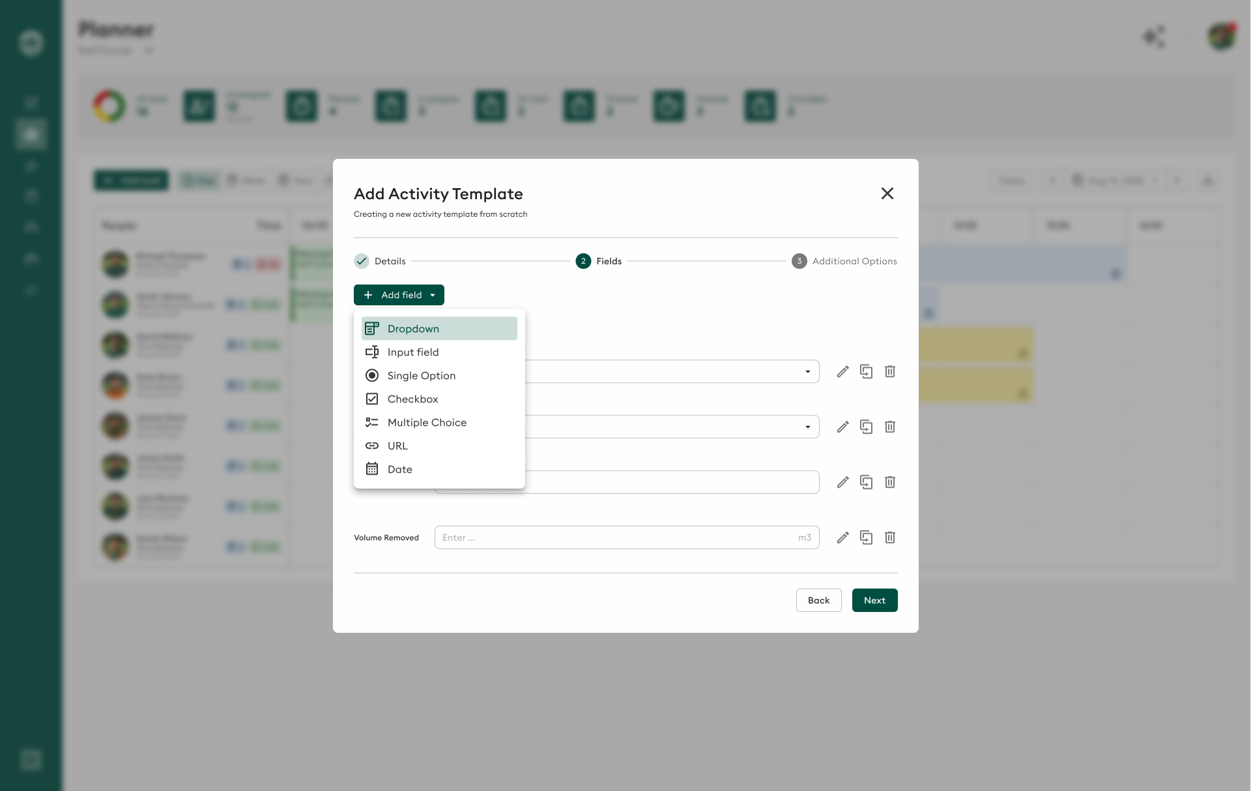Screen dimensions: 1251x791
Task: Click pencil edit icon of first dropdown field
Action: (842, 372)
